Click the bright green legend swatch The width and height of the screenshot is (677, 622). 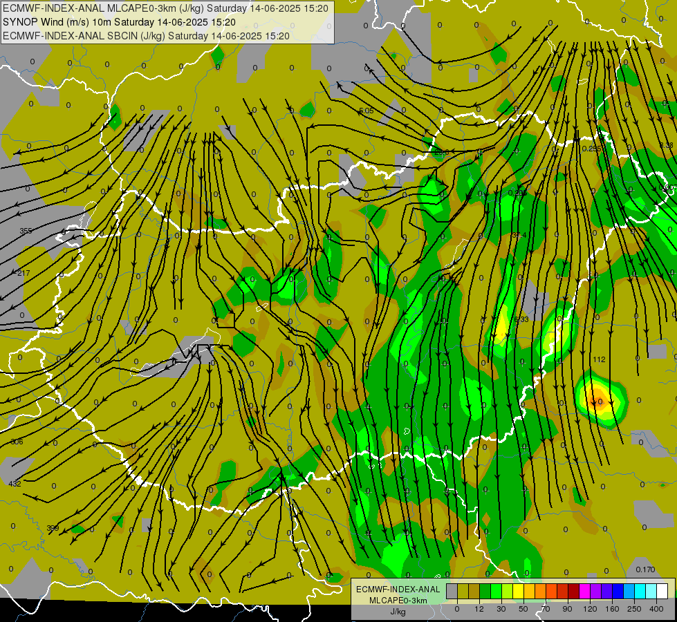[x=496, y=591]
